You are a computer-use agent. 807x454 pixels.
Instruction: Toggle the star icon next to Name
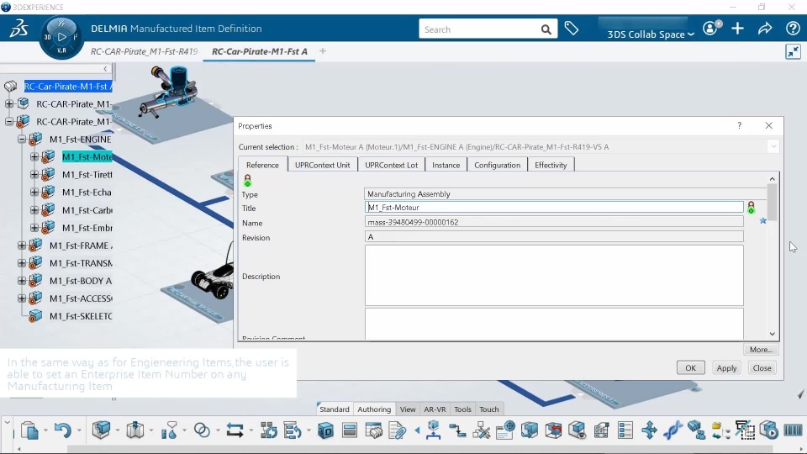(x=762, y=220)
